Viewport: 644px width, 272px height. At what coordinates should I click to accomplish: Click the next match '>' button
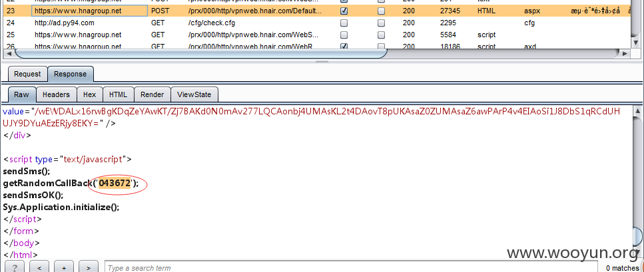(89, 267)
